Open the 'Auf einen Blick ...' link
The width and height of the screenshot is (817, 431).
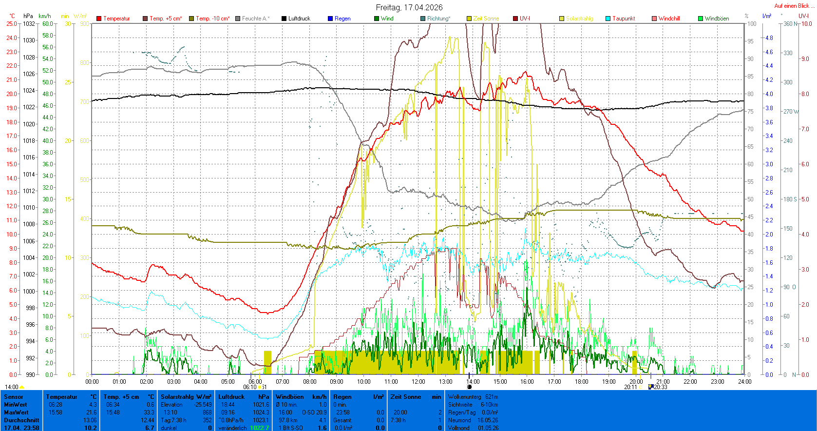tap(794, 6)
